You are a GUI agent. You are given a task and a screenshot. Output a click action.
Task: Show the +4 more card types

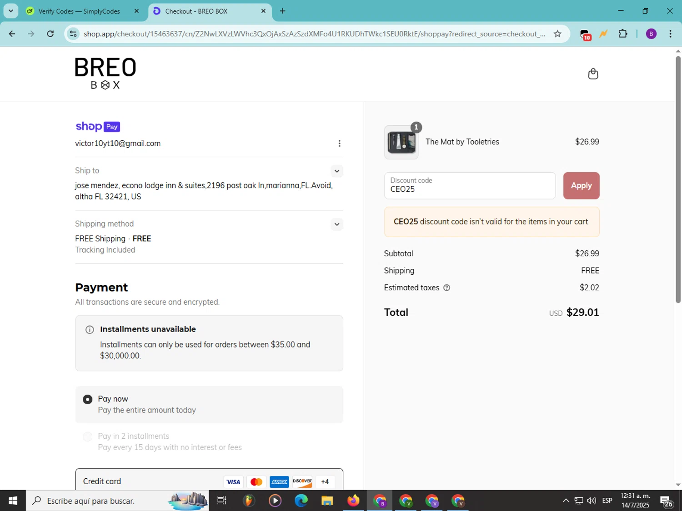(x=325, y=481)
